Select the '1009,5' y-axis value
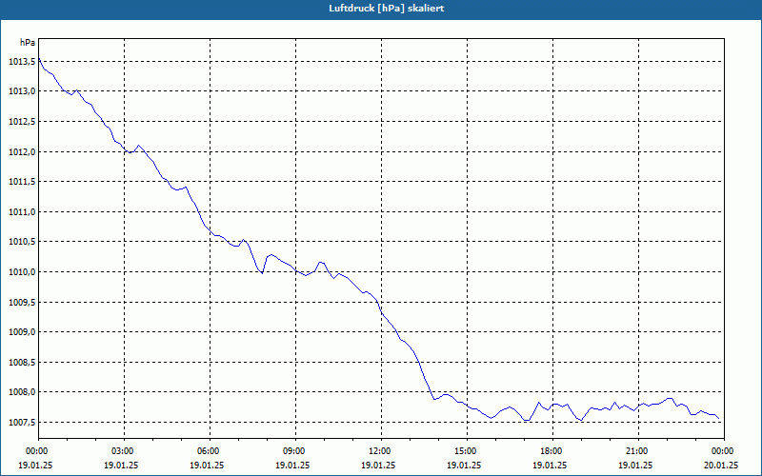 pyautogui.click(x=22, y=302)
